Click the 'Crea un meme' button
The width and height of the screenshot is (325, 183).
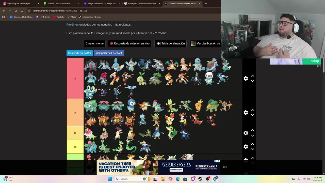[94, 43]
